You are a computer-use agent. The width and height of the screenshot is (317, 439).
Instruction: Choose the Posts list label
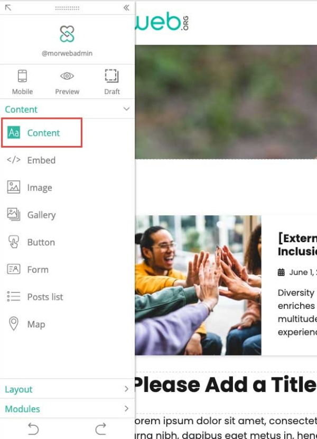tap(45, 297)
